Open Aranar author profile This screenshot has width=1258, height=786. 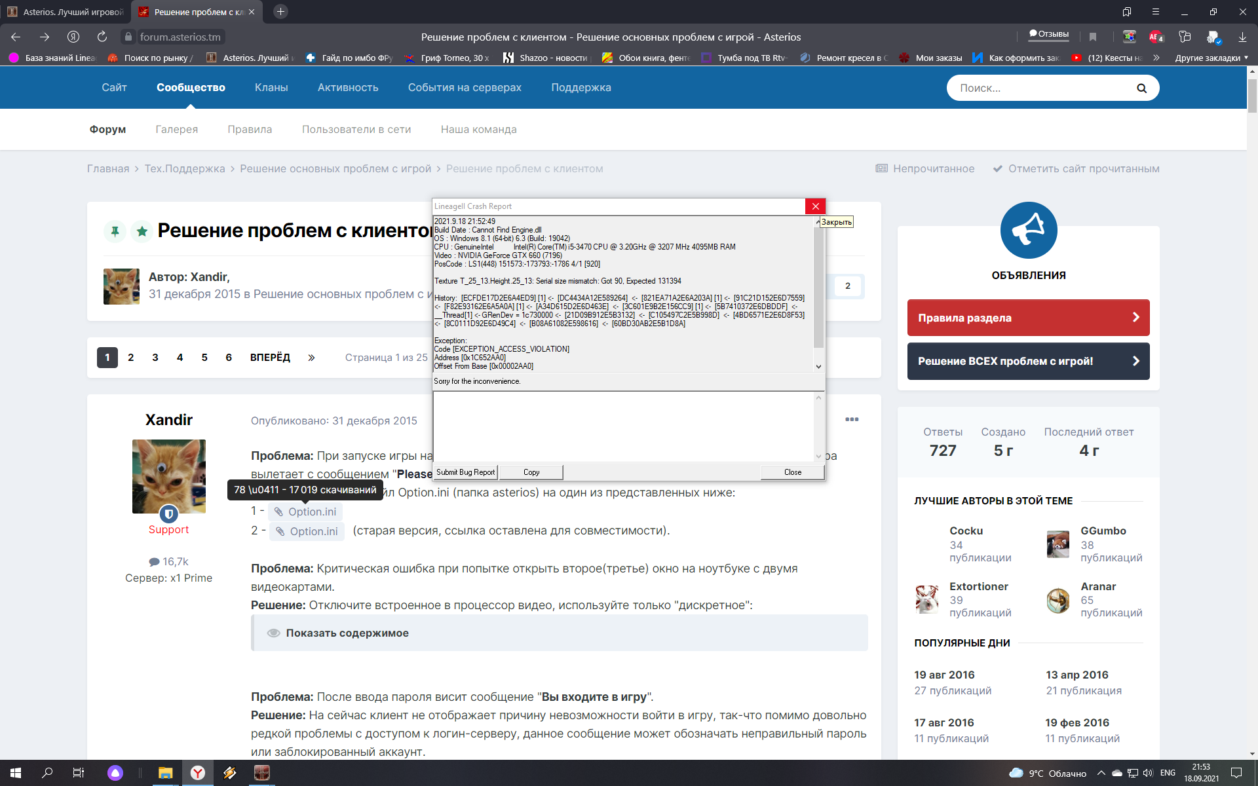(1098, 586)
